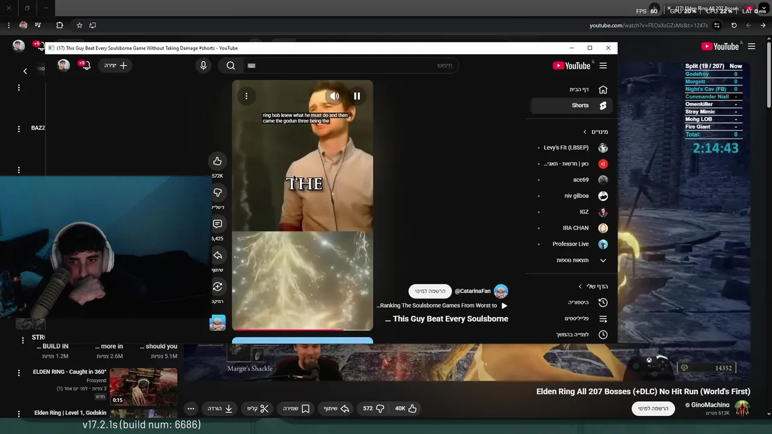
Task: Create a Clip (קליפ) of the video
Action: tap(258, 408)
